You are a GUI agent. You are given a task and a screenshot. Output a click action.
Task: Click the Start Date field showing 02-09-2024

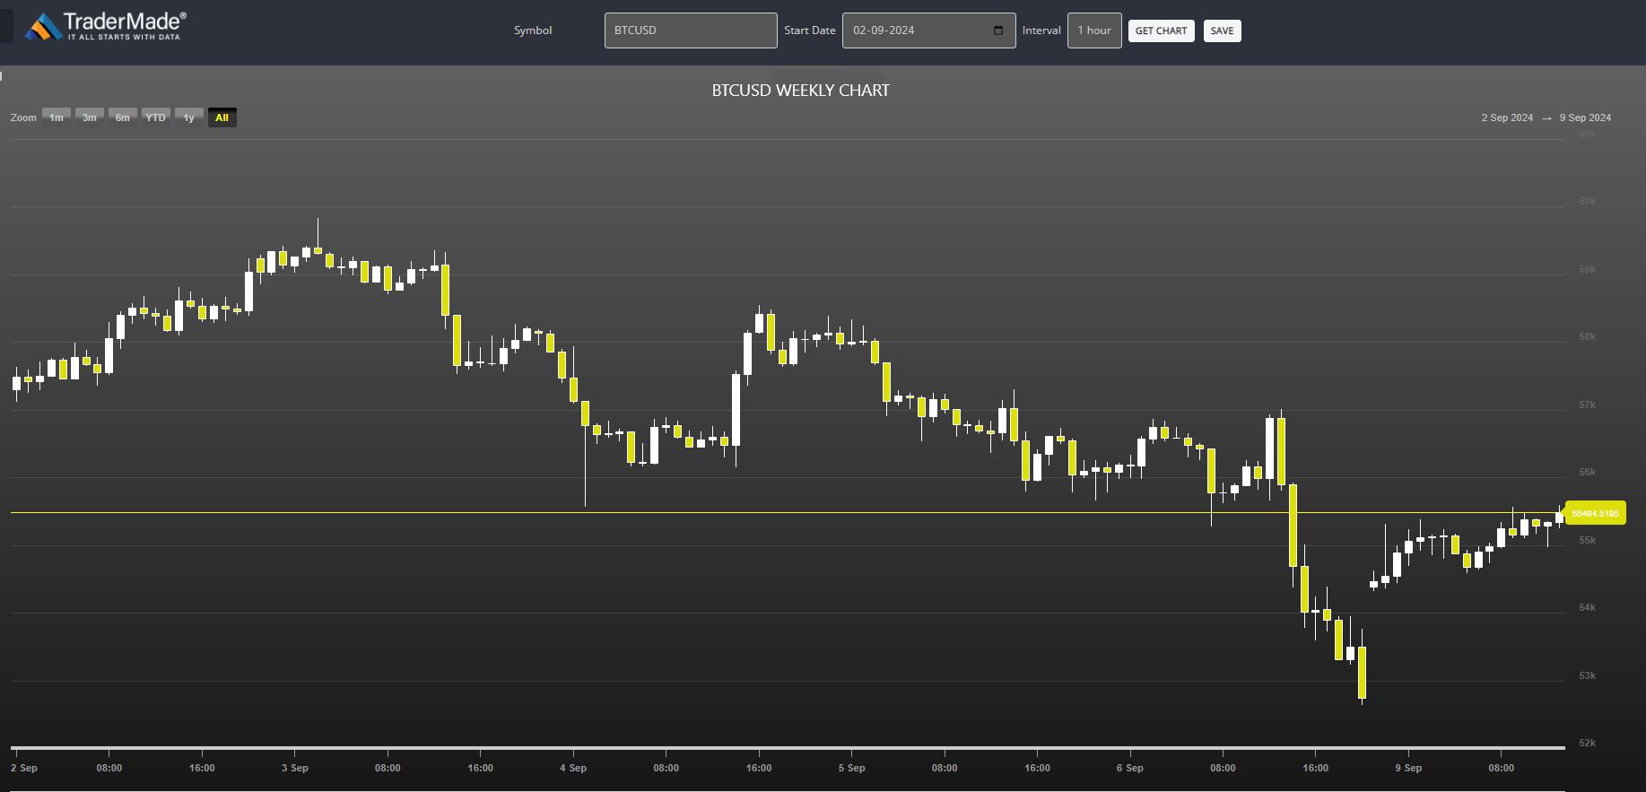(x=928, y=30)
